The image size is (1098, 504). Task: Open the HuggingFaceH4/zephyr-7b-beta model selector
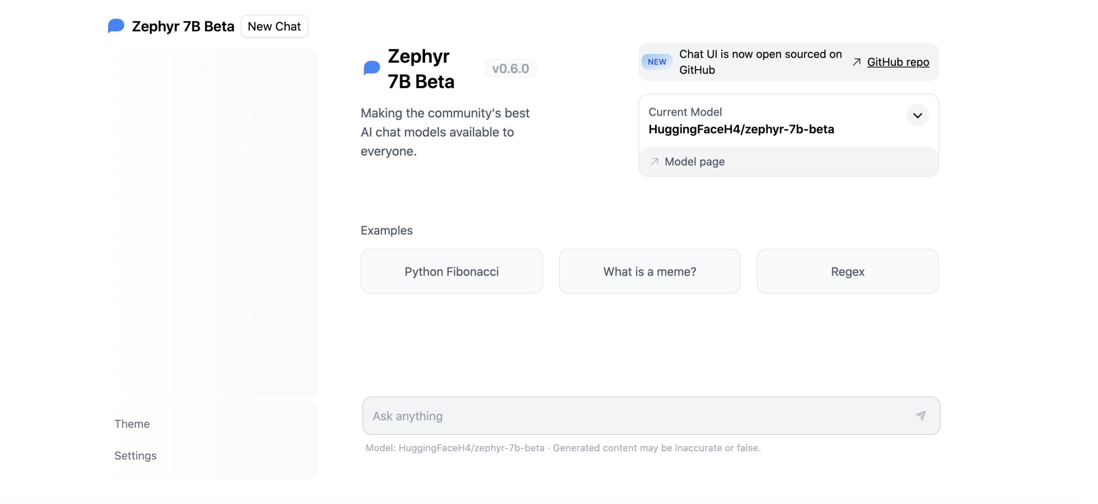[741, 129]
